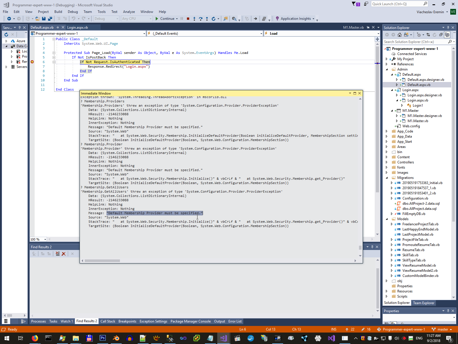Open the M1.Master.vb preview tab
The height and width of the screenshot is (344, 458).
coord(353,28)
